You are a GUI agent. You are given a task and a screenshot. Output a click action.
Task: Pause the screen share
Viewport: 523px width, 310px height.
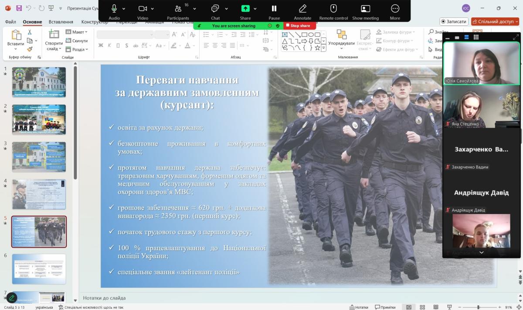pyautogui.click(x=274, y=9)
